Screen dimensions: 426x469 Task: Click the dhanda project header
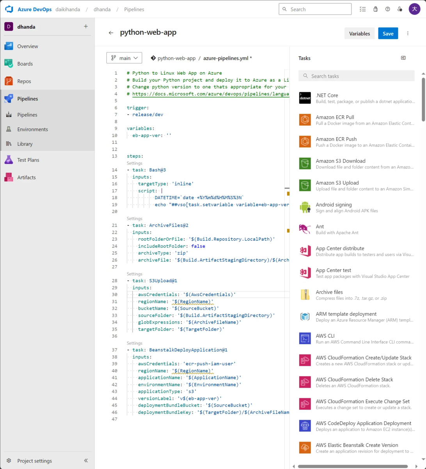click(26, 27)
